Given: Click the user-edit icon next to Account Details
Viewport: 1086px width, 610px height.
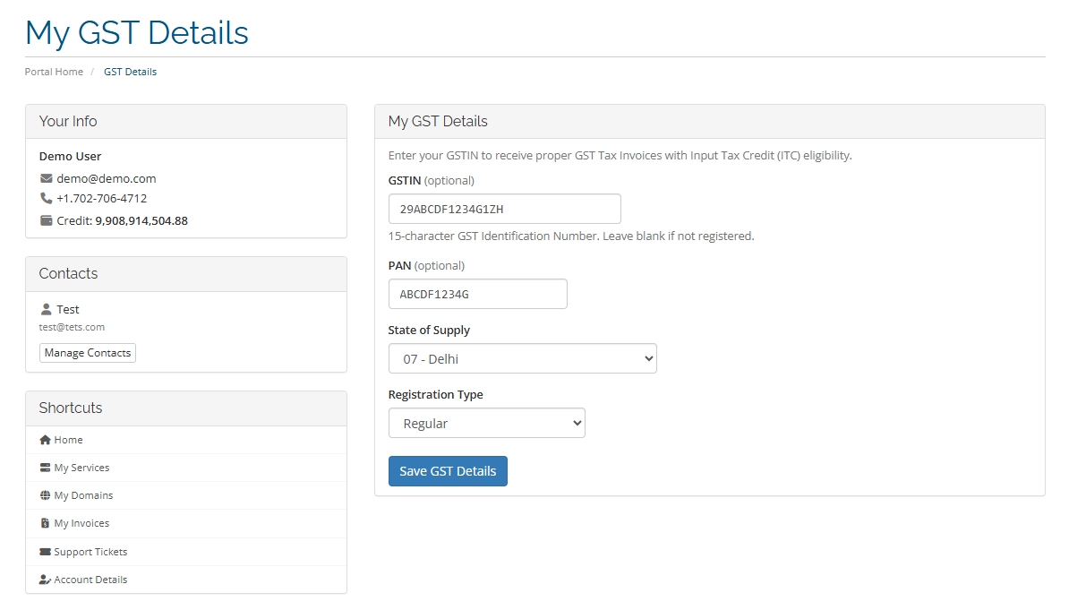Looking at the screenshot, I should pyautogui.click(x=46, y=580).
